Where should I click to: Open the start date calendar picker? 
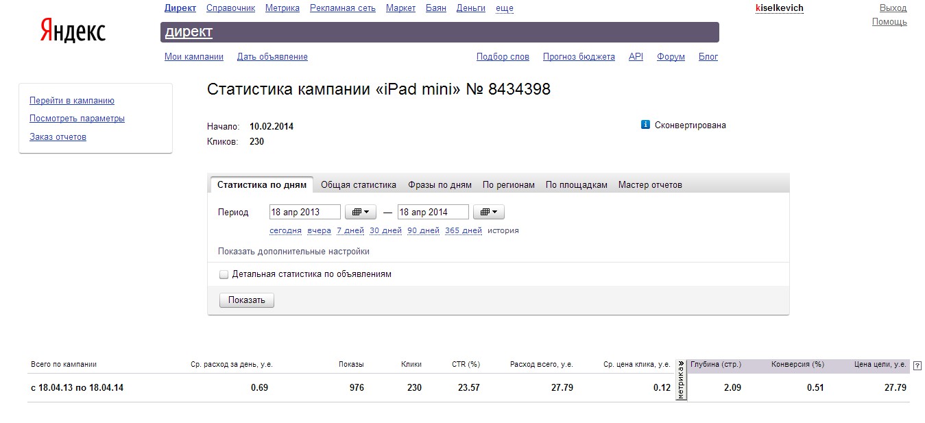[x=360, y=212]
